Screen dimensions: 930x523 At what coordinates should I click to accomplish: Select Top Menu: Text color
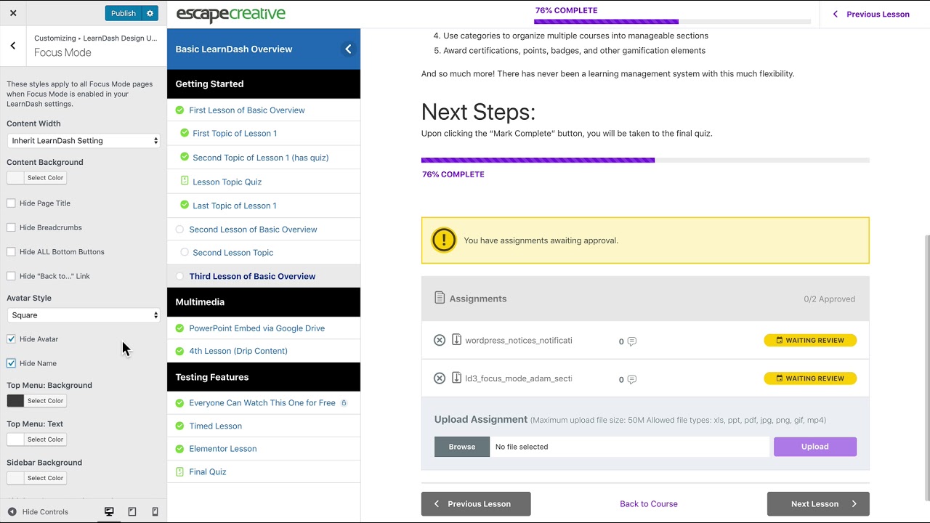pyautogui.click(x=36, y=439)
